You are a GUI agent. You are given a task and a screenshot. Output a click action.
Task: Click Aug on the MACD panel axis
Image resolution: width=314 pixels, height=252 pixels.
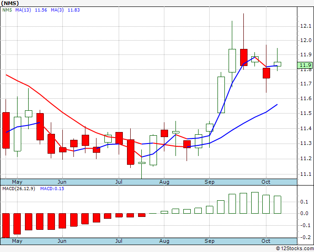[164, 241]
